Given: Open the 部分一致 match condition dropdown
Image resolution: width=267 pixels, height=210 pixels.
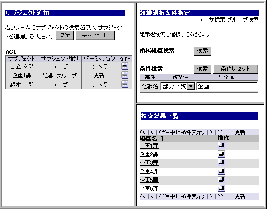Looking at the screenshot, I should point(191,86).
